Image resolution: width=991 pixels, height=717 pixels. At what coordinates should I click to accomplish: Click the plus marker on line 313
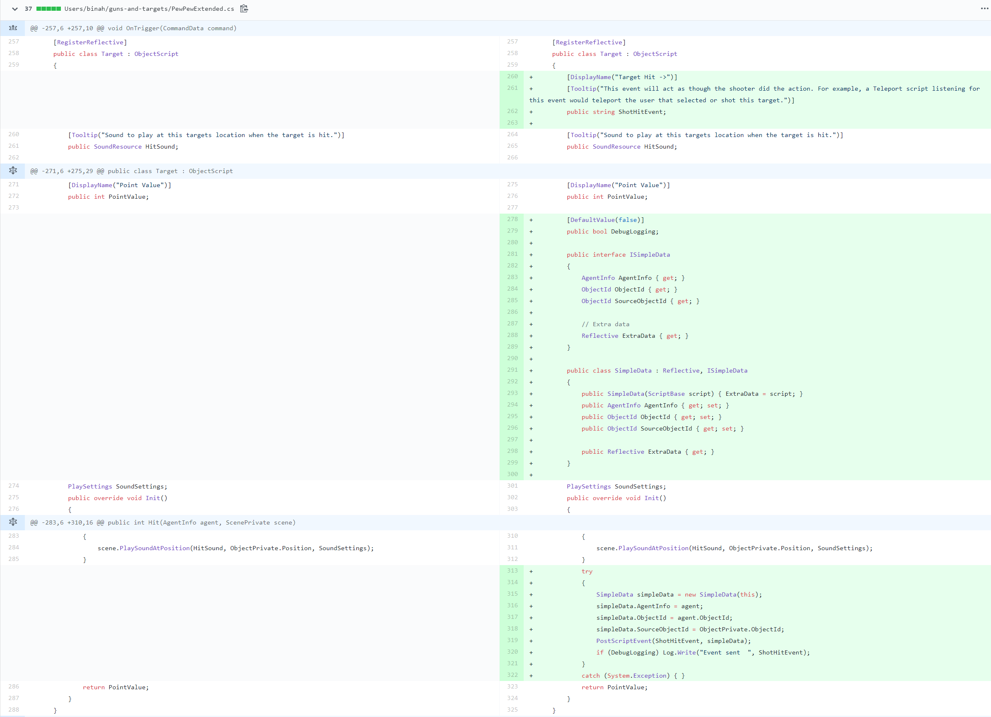pyautogui.click(x=531, y=572)
